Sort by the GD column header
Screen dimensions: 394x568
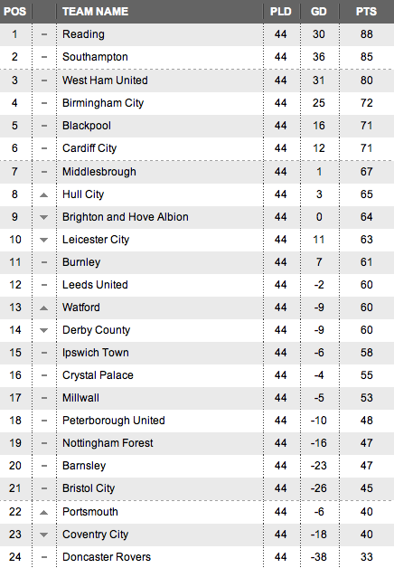[x=319, y=12]
